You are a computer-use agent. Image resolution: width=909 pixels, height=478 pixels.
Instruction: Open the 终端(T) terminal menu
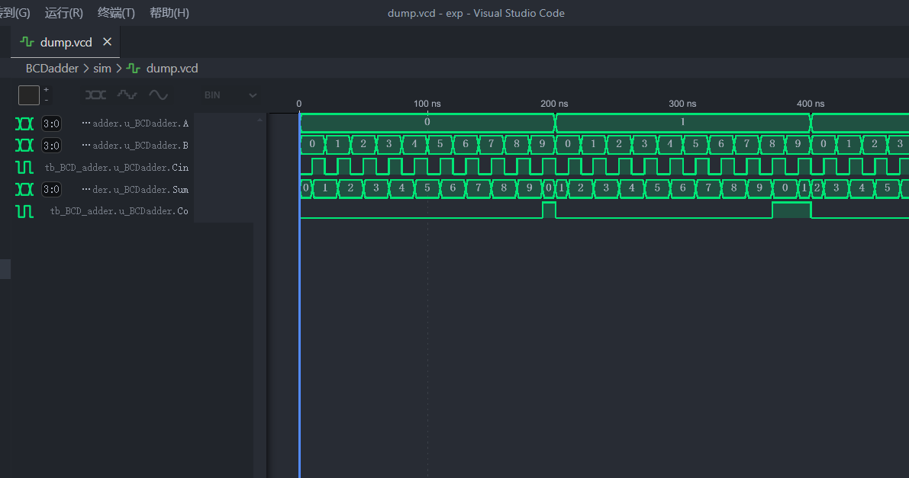click(116, 13)
